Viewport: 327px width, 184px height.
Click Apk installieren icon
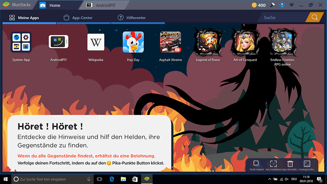click(273, 164)
